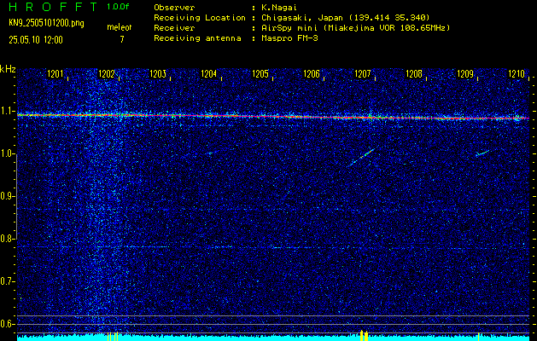Screen dimensions: 537x341
Task: Click the date stamp 25.05.10 12:00
Action: pos(36,40)
